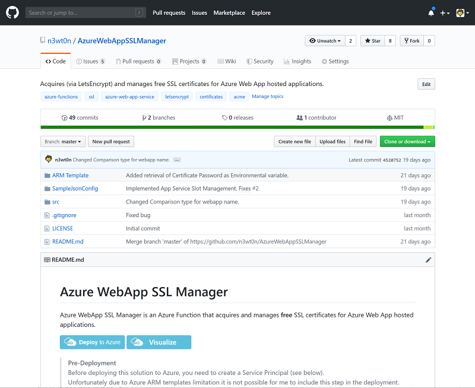Switch to the Code tab
This screenshot has height=388, width=475.
coord(56,61)
